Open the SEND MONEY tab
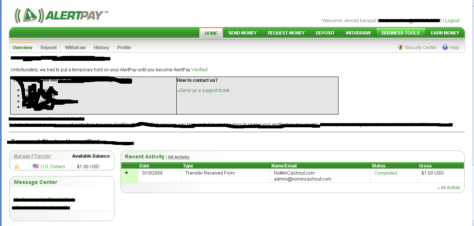This screenshot has height=226, width=474. point(242,33)
